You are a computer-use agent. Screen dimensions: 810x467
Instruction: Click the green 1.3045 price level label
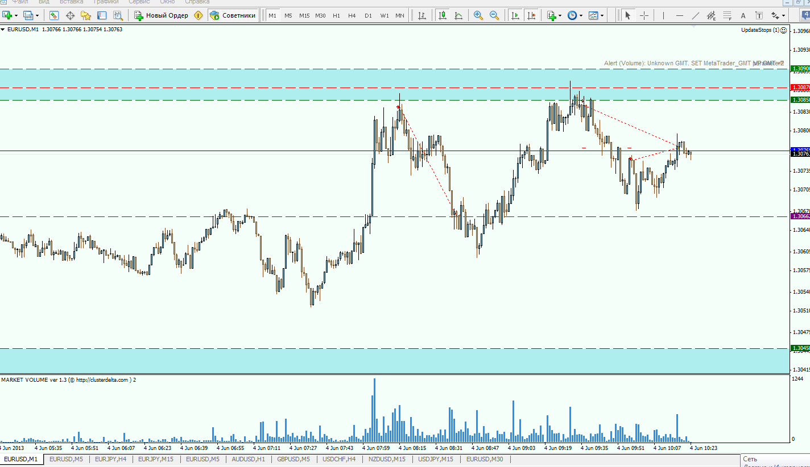pos(800,348)
